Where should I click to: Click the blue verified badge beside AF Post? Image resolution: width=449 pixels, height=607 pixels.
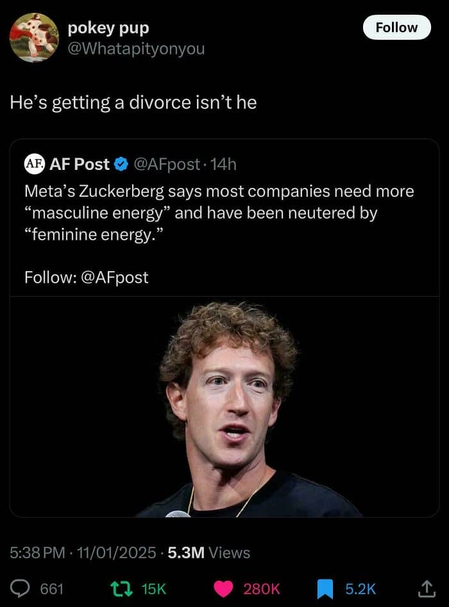click(x=121, y=165)
